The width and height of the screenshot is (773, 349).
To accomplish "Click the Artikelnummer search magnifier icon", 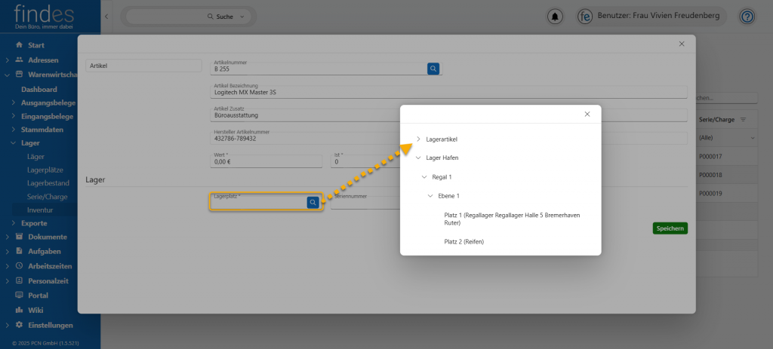I will [433, 69].
